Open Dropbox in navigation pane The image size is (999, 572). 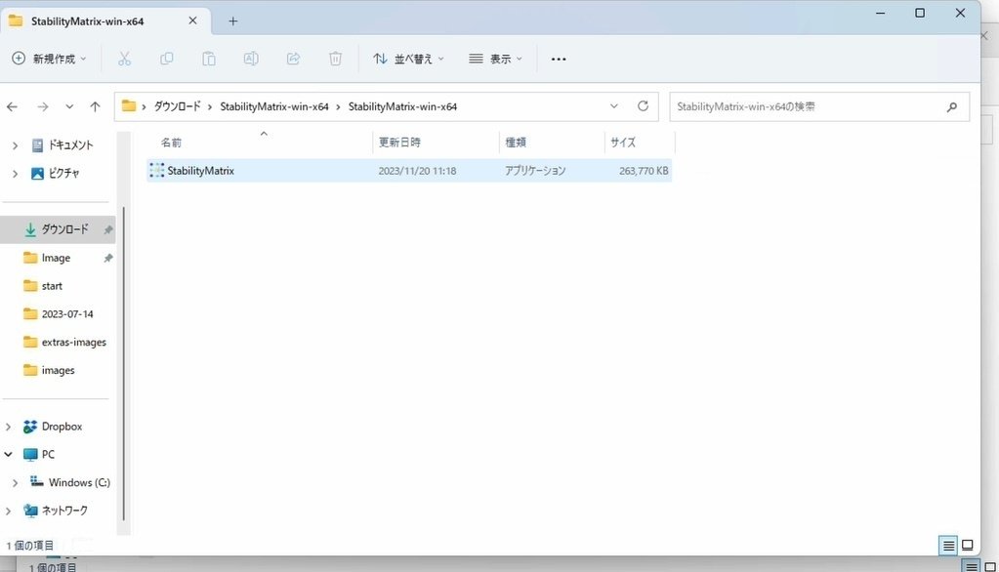coord(62,427)
